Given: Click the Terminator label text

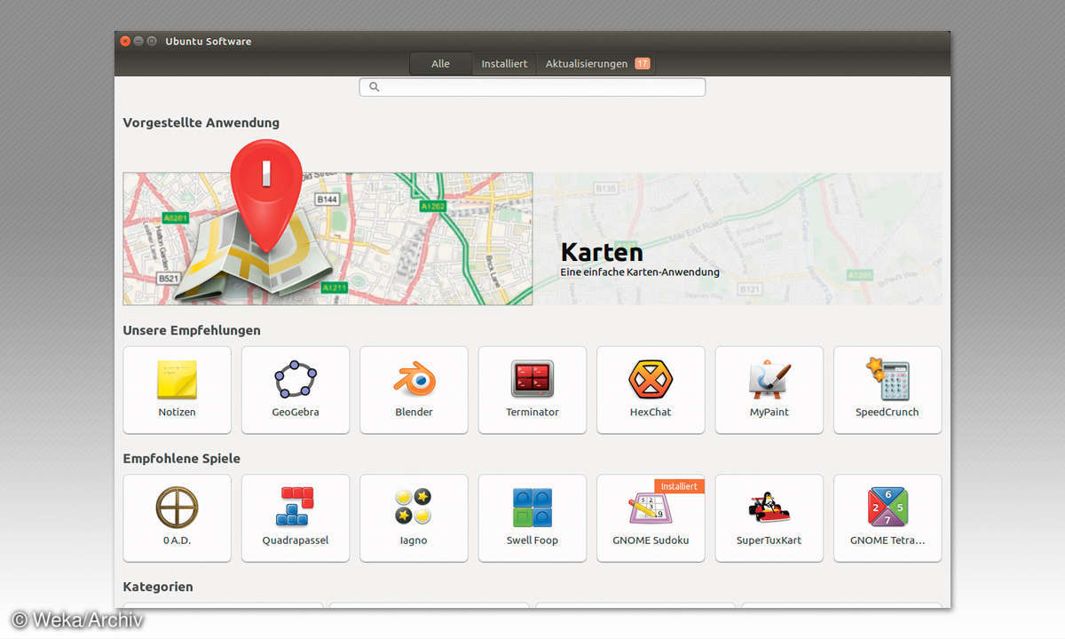Looking at the screenshot, I should [532, 413].
